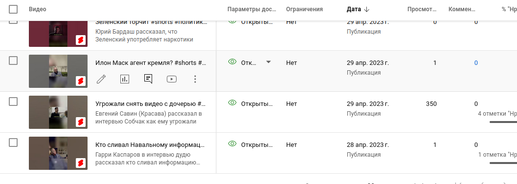Viewport: 517px width, 184px height.
Task: Open comments count link for Илон Маск video
Action: click(x=476, y=63)
